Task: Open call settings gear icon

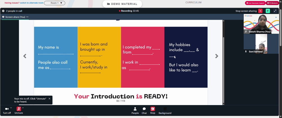Action: pyautogui.click(x=3, y=11)
